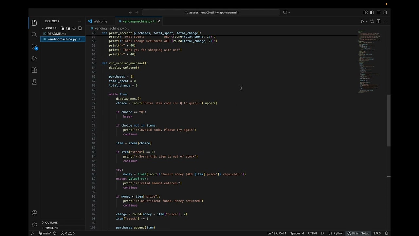Viewport: 419px width, 236px height.
Task: Select the Python interpreter version 3.9.6
Action: (x=377, y=233)
